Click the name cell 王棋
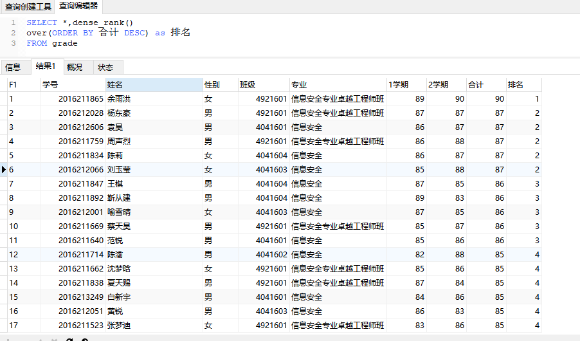The image size is (580, 341). [x=154, y=183]
